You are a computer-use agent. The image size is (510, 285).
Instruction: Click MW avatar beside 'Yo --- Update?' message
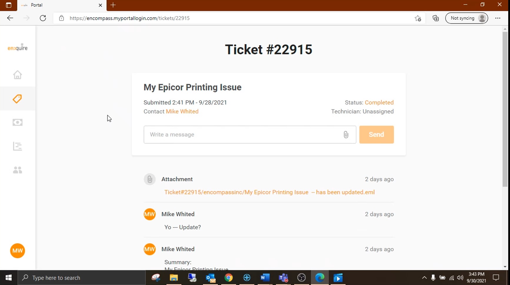tap(149, 214)
